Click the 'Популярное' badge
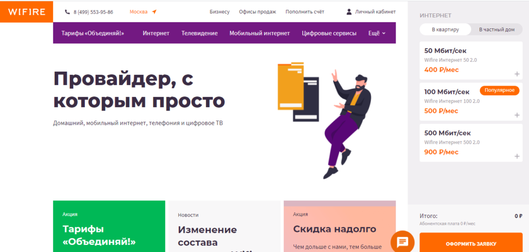This screenshot has width=529, height=252. (500, 90)
